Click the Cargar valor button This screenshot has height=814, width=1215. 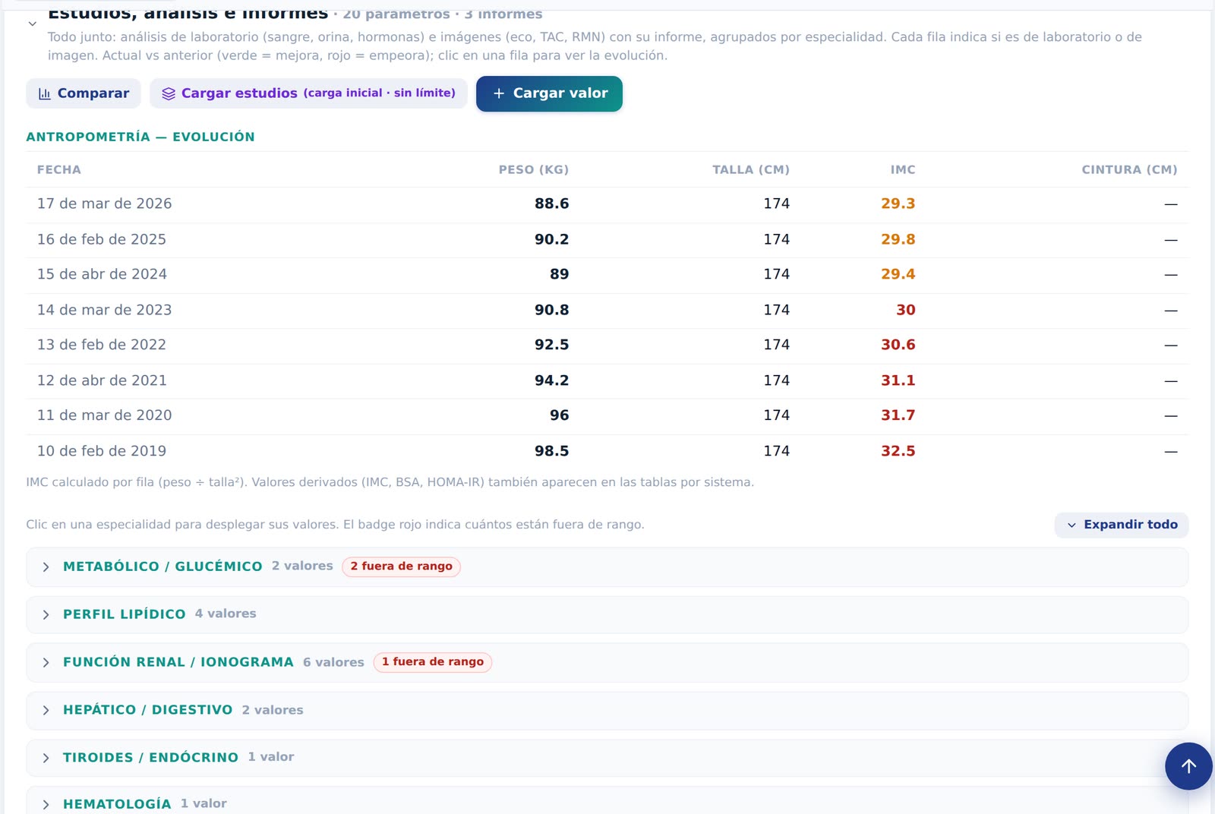549,93
